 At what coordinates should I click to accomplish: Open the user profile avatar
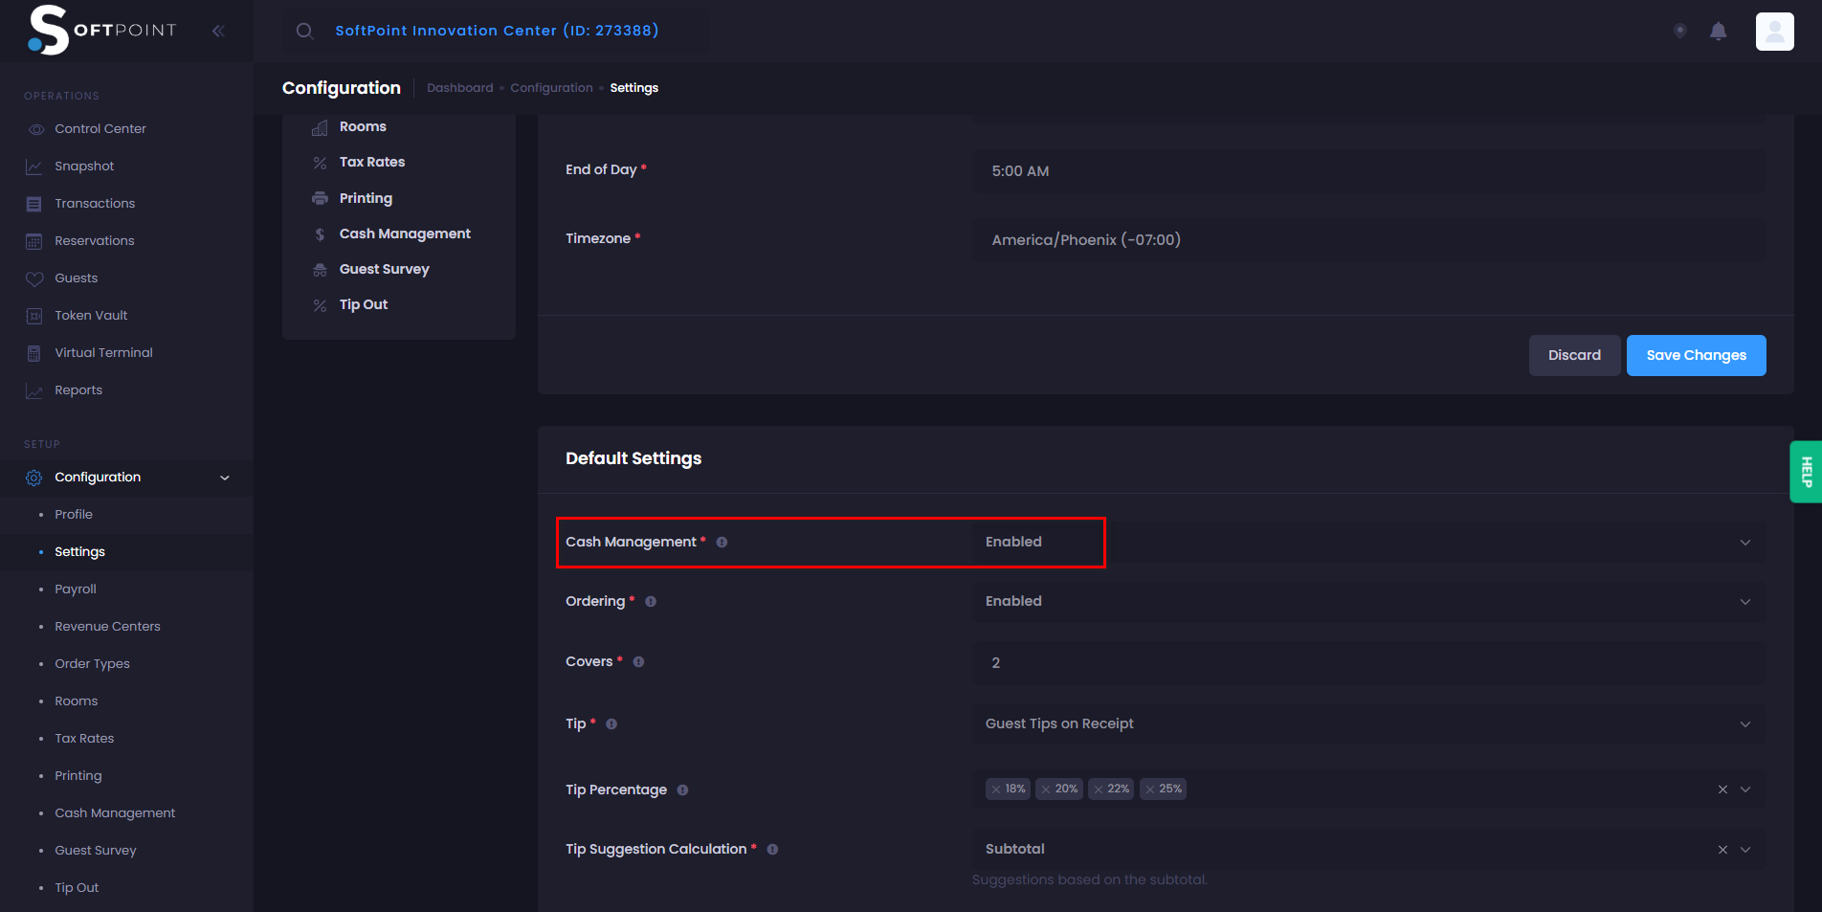click(1773, 32)
